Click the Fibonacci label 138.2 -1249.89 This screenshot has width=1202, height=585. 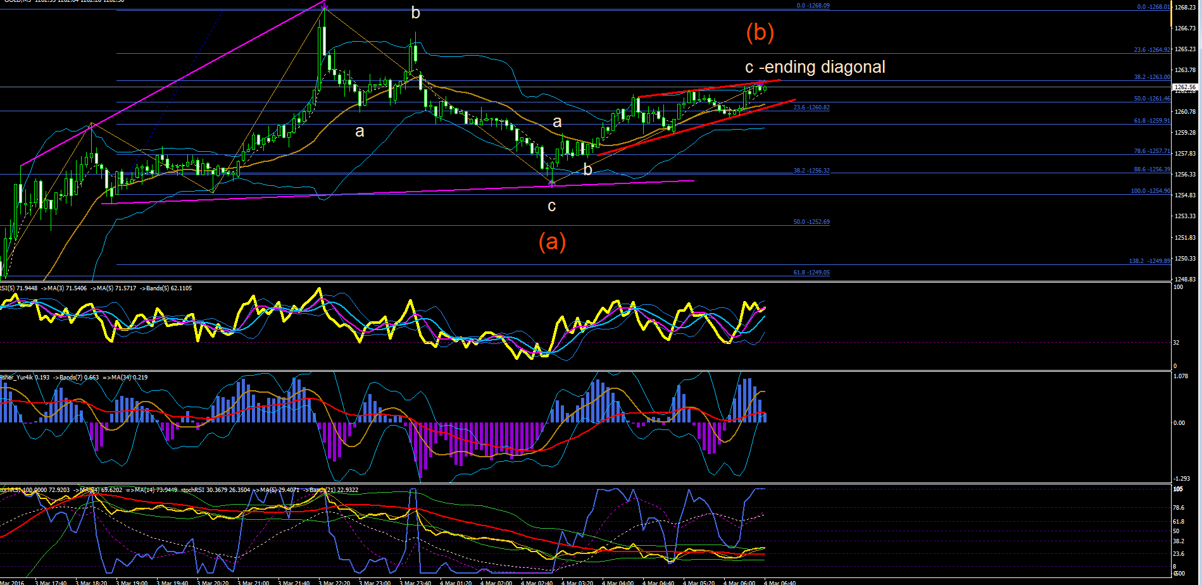pos(1149,261)
